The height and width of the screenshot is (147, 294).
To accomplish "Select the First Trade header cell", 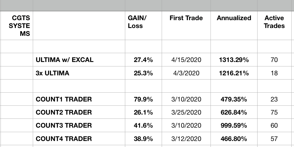I will pos(186,18).
